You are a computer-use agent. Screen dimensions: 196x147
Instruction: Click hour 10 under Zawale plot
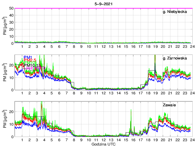89,140
